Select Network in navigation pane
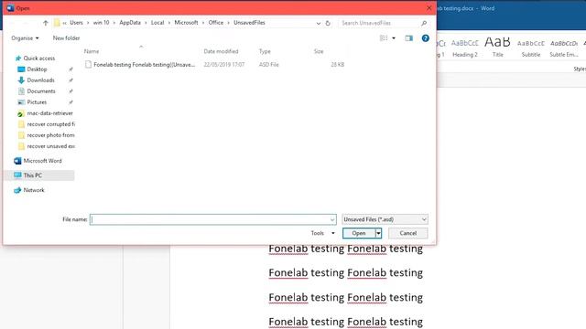The image size is (586, 329). (29, 190)
